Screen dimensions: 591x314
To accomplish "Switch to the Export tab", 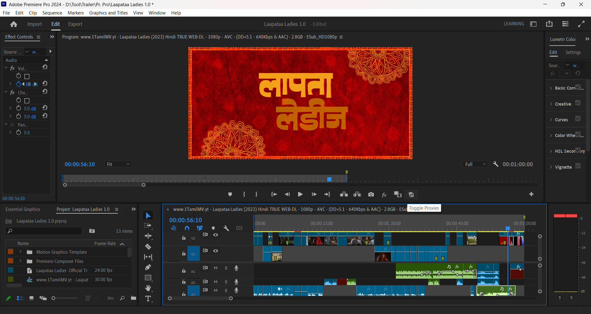I will tap(75, 24).
